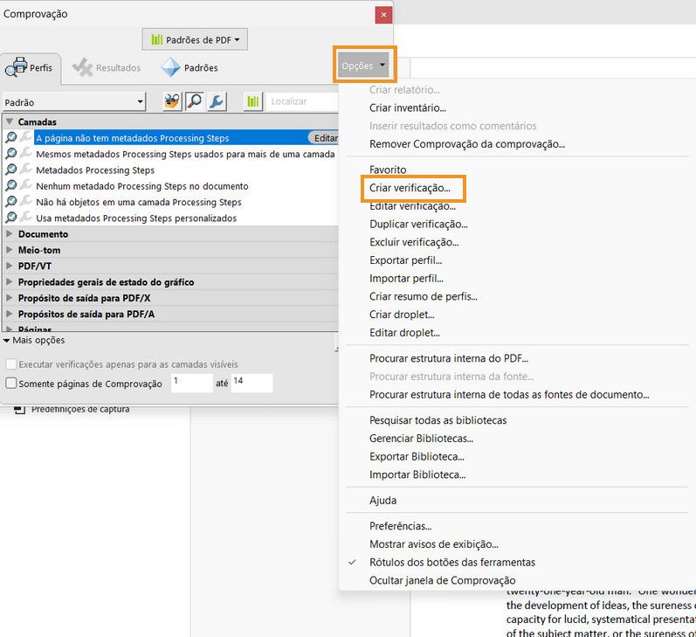Viewport: 696px width, 637px height.
Task: Toggle 'Executar verificações apenas para as camadas visíveis'
Action: click(11, 364)
